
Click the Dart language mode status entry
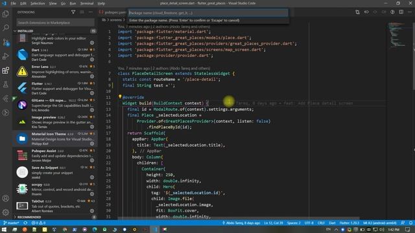point(332,223)
